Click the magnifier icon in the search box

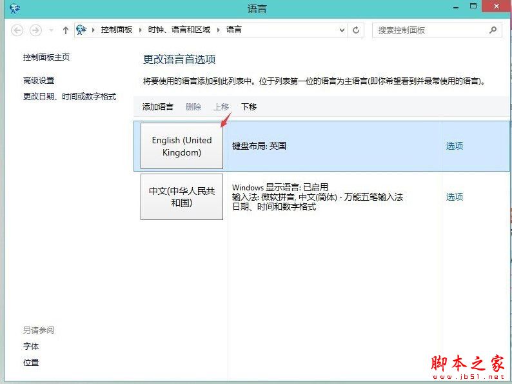(x=493, y=30)
